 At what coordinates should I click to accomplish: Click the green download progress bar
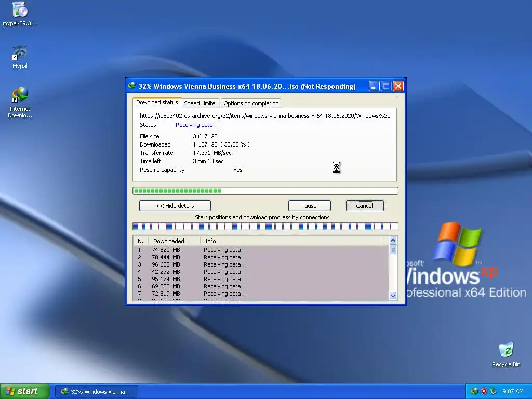pyautogui.click(x=265, y=191)
